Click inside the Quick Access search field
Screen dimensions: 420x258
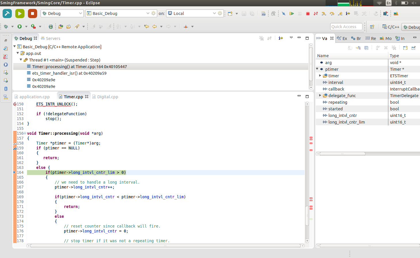346,26
